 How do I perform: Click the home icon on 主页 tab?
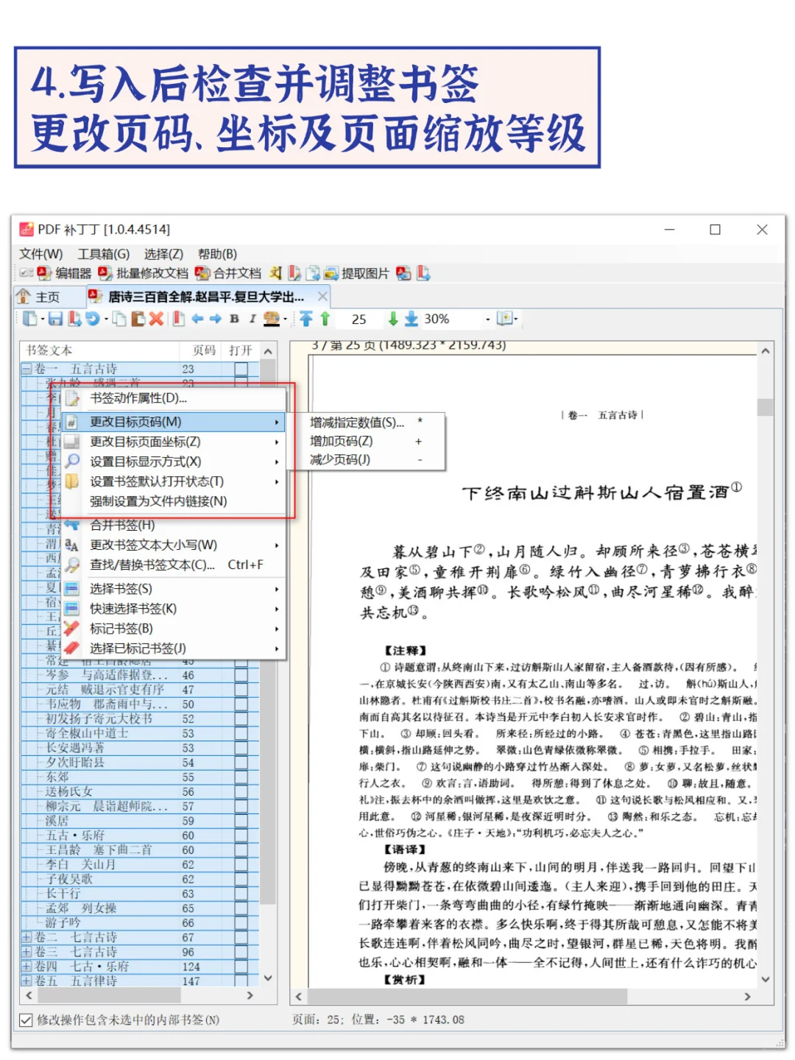(x=24, y=297)
